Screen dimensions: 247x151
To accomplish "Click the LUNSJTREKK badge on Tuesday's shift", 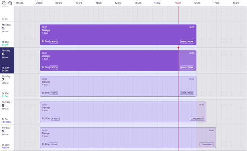I will pyautogui.click(x=187, y=67).
